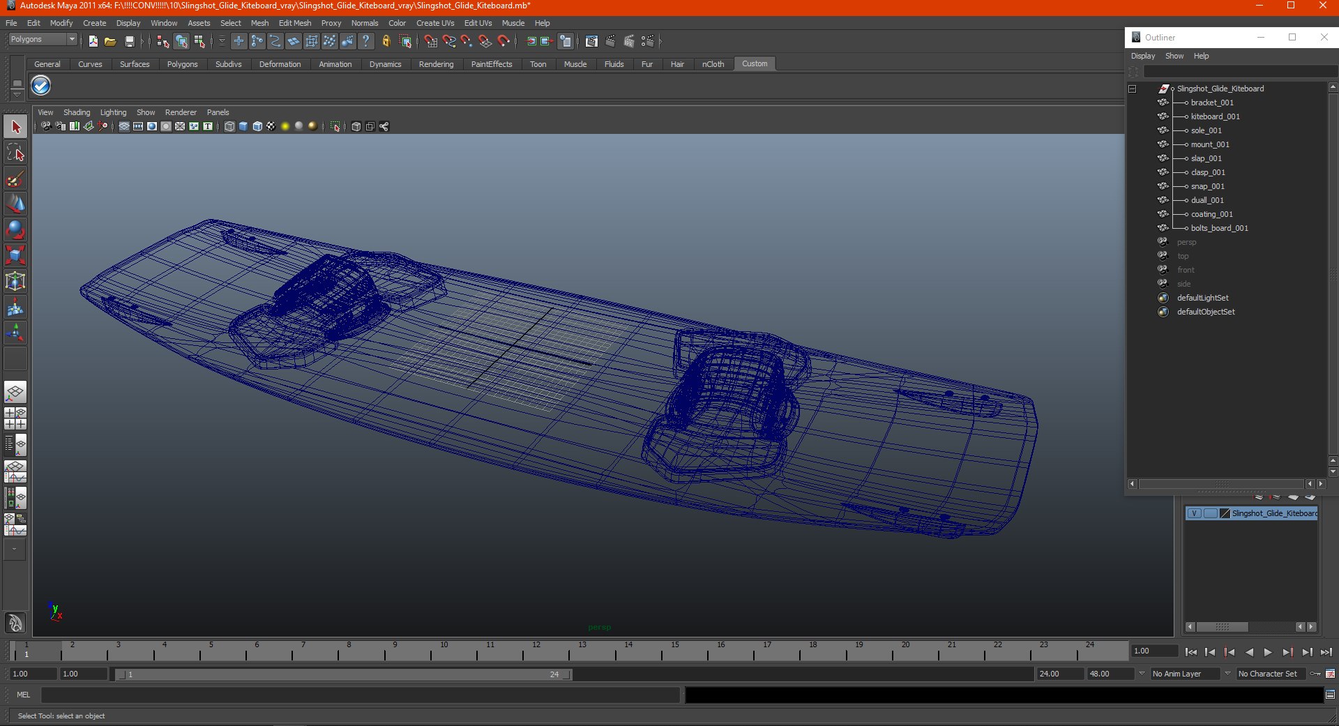The image size is (1339, 726).
Task: Expand the toolbox layout options arrow
Action: point(15,550)
